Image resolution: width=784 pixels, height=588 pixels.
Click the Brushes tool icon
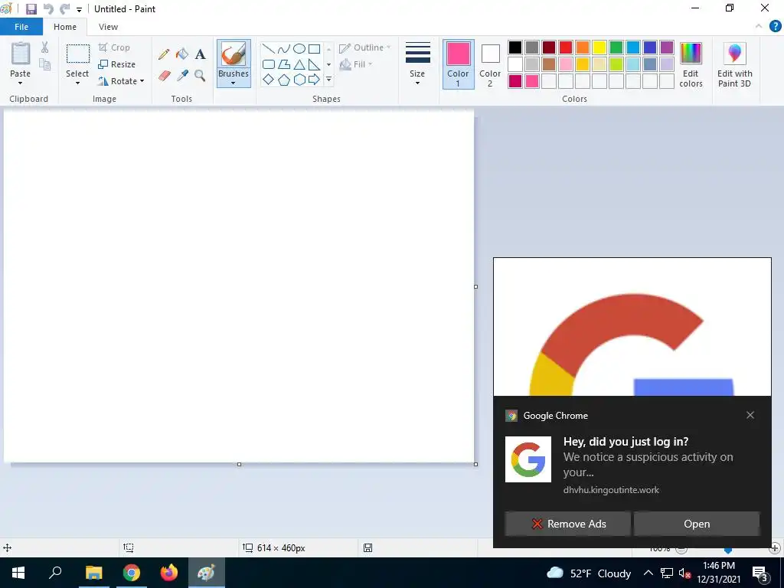[x=234, y=54]
